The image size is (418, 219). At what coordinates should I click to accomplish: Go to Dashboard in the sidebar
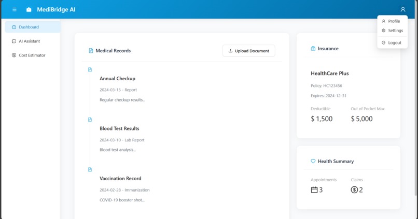click(33, 27)
